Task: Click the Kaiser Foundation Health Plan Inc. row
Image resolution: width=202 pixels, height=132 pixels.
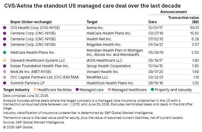Action: [x=101, y=66]
